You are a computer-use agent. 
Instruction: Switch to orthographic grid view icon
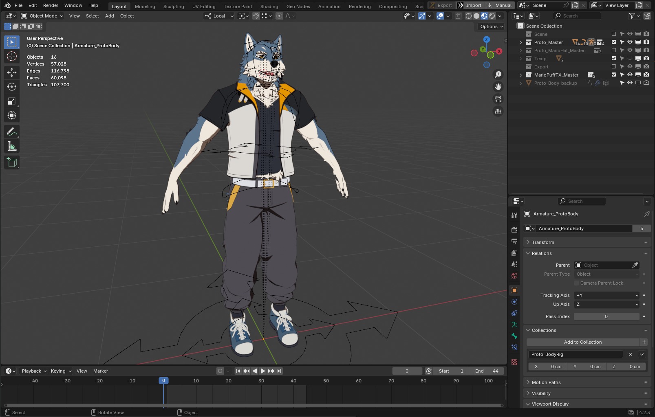coord(498,112)
